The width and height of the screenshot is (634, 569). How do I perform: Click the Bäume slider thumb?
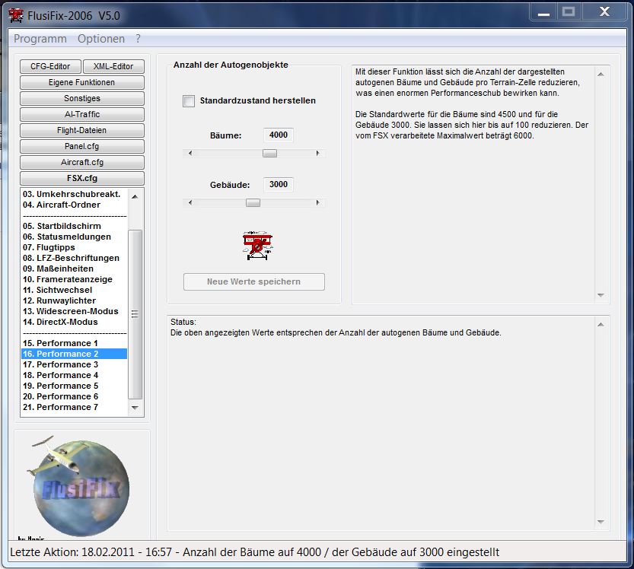(x=269, y=153)
